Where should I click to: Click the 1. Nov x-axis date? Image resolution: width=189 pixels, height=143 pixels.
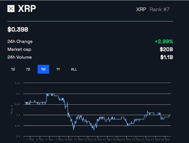point(30,140)
